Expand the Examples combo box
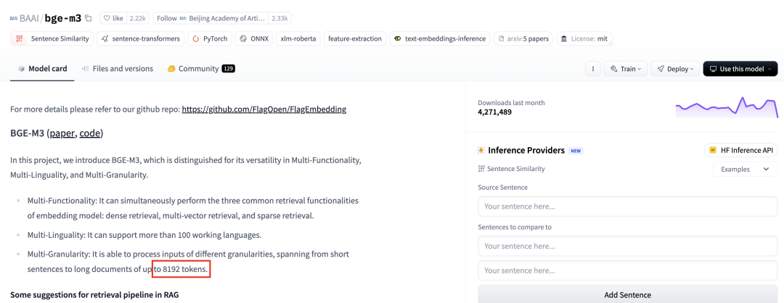The height and width of the screenshot is (303, 784). (745, 169)
